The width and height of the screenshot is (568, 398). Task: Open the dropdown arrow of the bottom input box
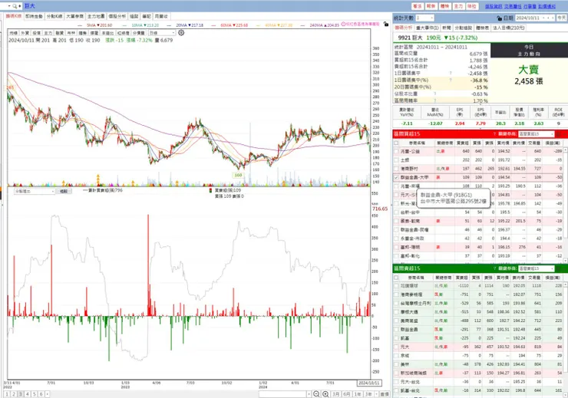[x=309, y=394]
